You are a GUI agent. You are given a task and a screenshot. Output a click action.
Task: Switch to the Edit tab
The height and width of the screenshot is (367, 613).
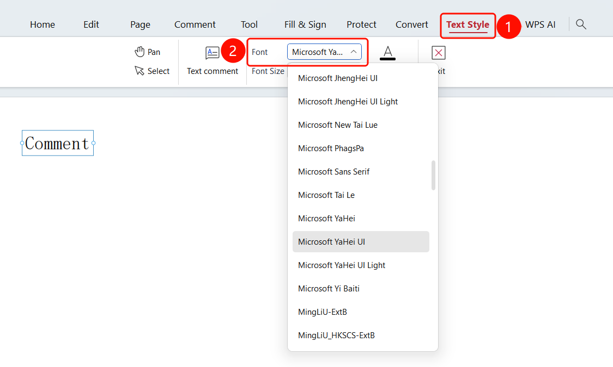[91, 24]
